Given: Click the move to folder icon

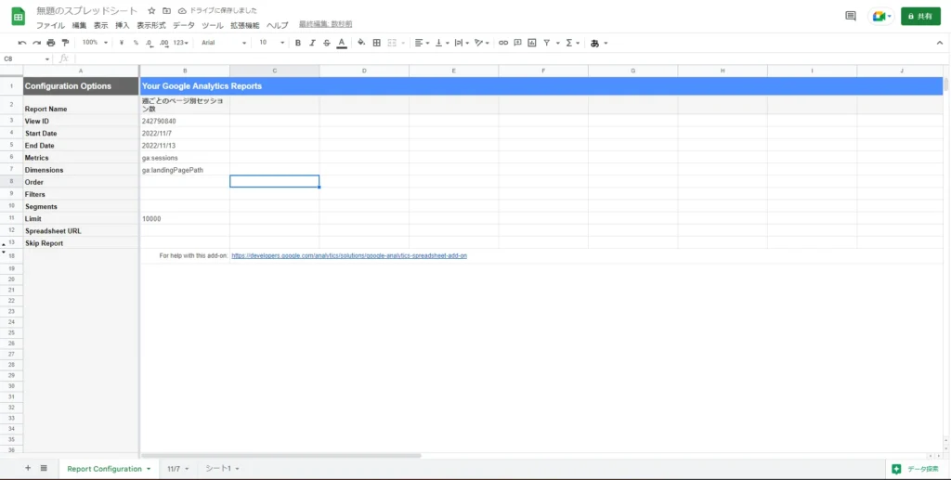Looking at the screenshot, I should click(x=167, y=11).
